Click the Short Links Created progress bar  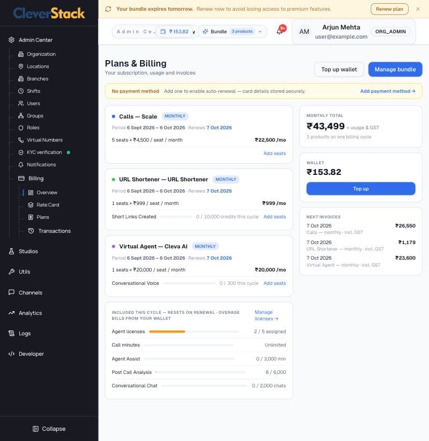coord(176,217)
